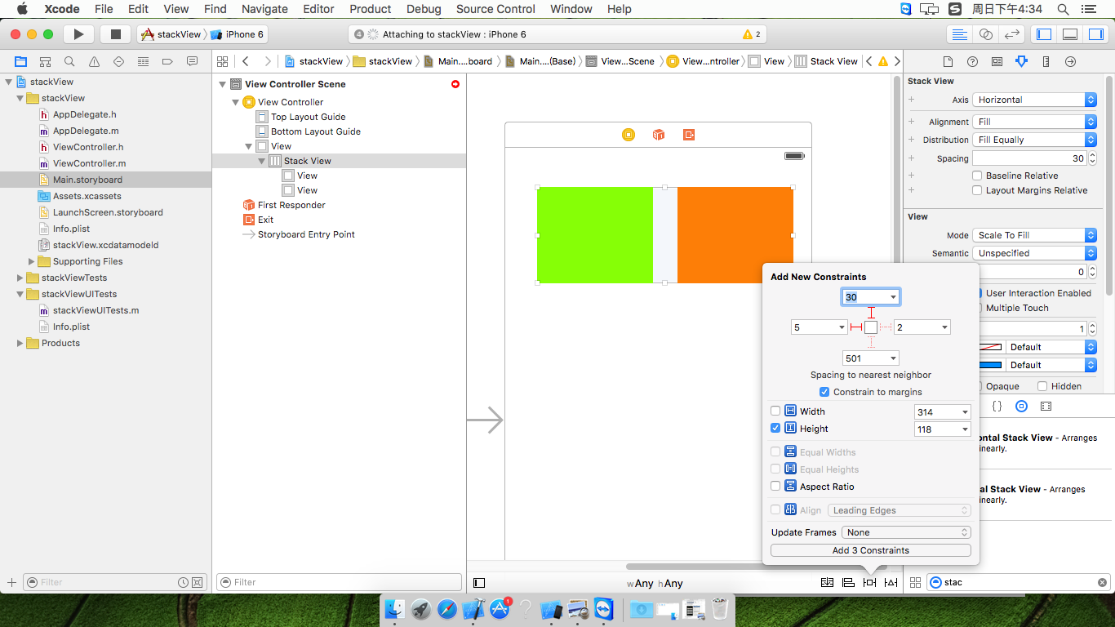Select the iPhone 6 run destination
Viewport: 1115px width, 627px height.
(x=238, y=34)
